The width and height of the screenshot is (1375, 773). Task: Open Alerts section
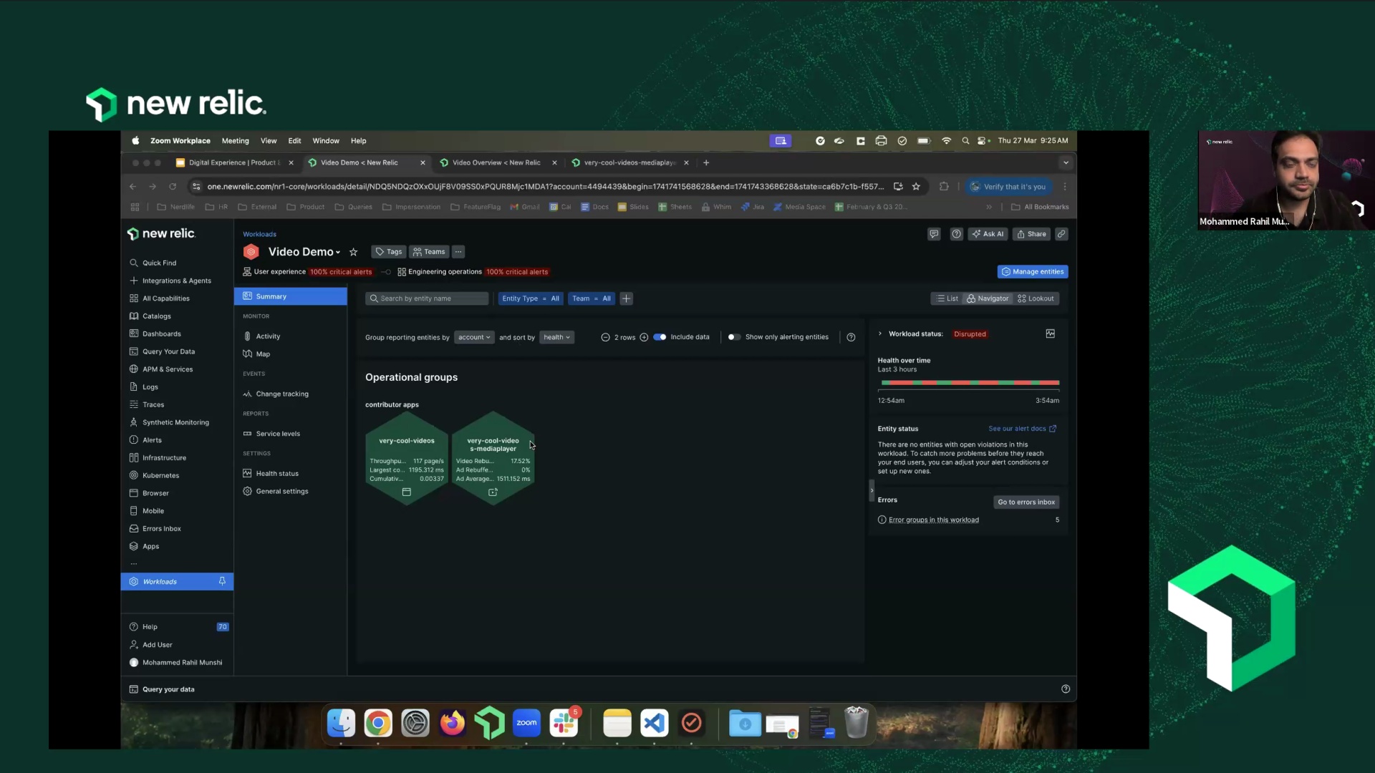(x=152, y=440)
